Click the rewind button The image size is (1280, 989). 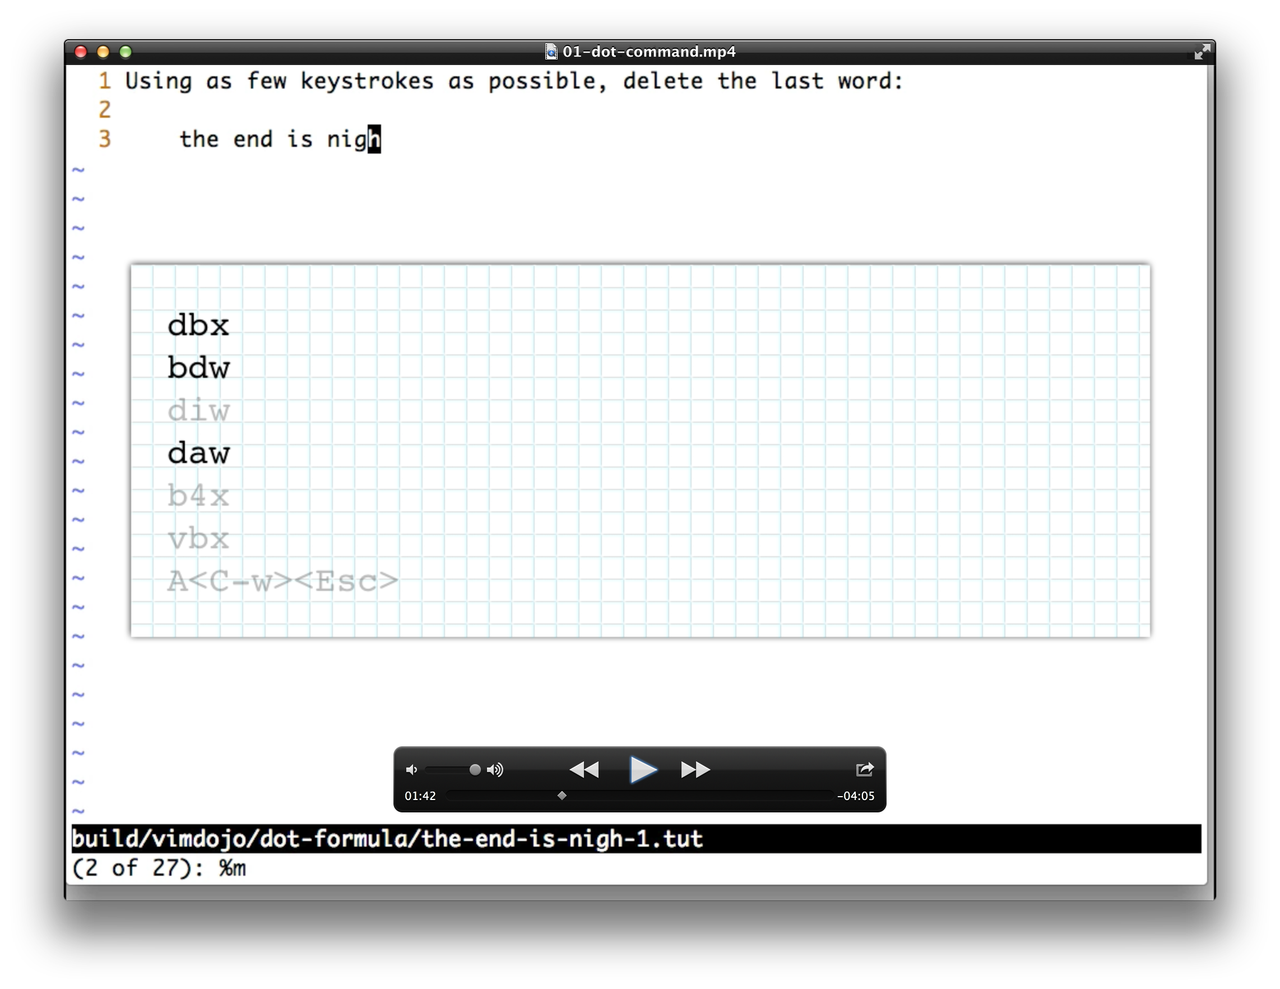pyautogui.click(x=584, y=770)
